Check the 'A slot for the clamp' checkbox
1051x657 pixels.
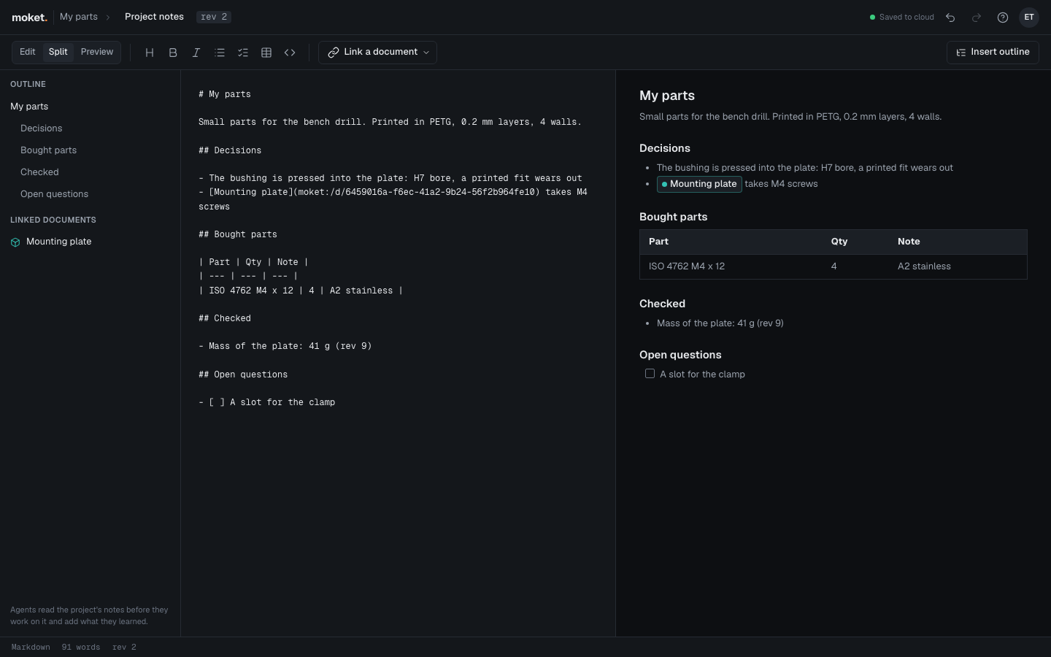650,374
